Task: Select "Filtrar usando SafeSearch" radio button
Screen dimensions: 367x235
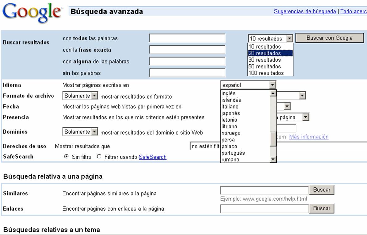Action: [99, 157]
